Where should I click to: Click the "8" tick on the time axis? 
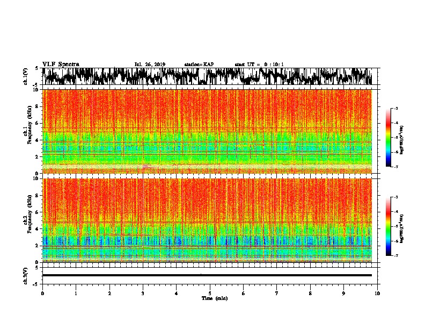click(x=310, y=294)
